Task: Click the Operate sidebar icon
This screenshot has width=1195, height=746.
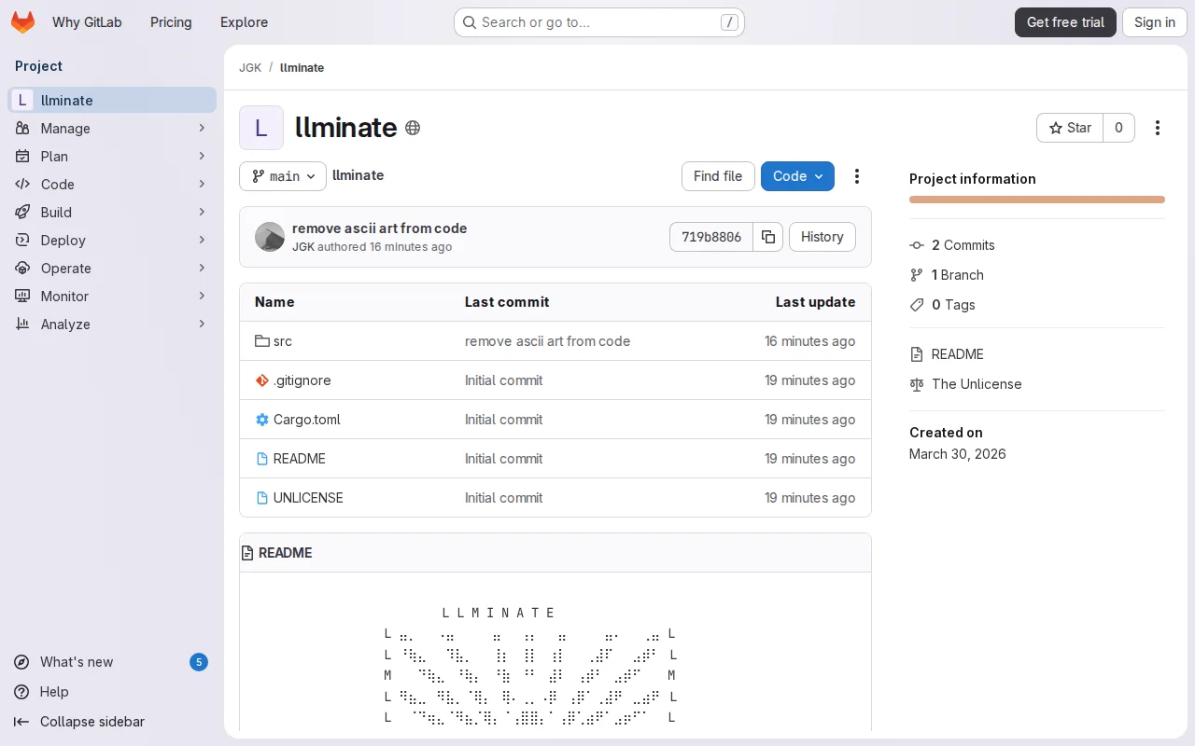Action: 22,268
